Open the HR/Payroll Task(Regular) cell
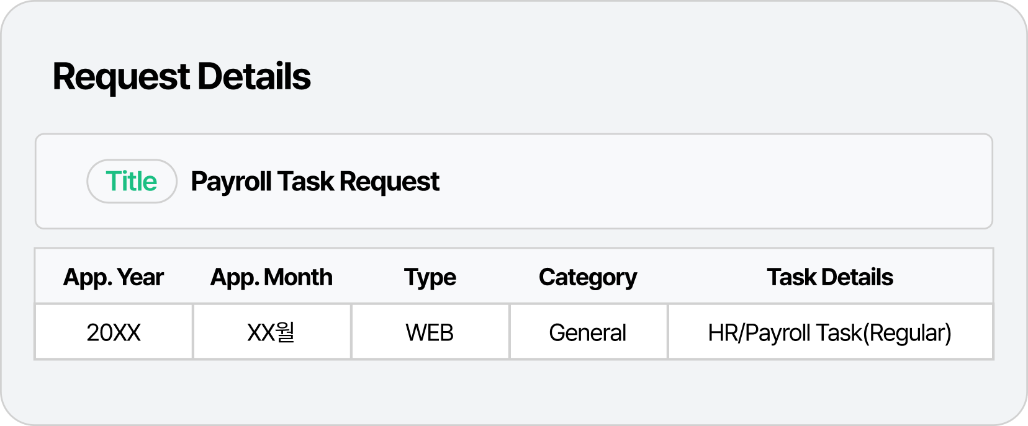 point(829,332)
